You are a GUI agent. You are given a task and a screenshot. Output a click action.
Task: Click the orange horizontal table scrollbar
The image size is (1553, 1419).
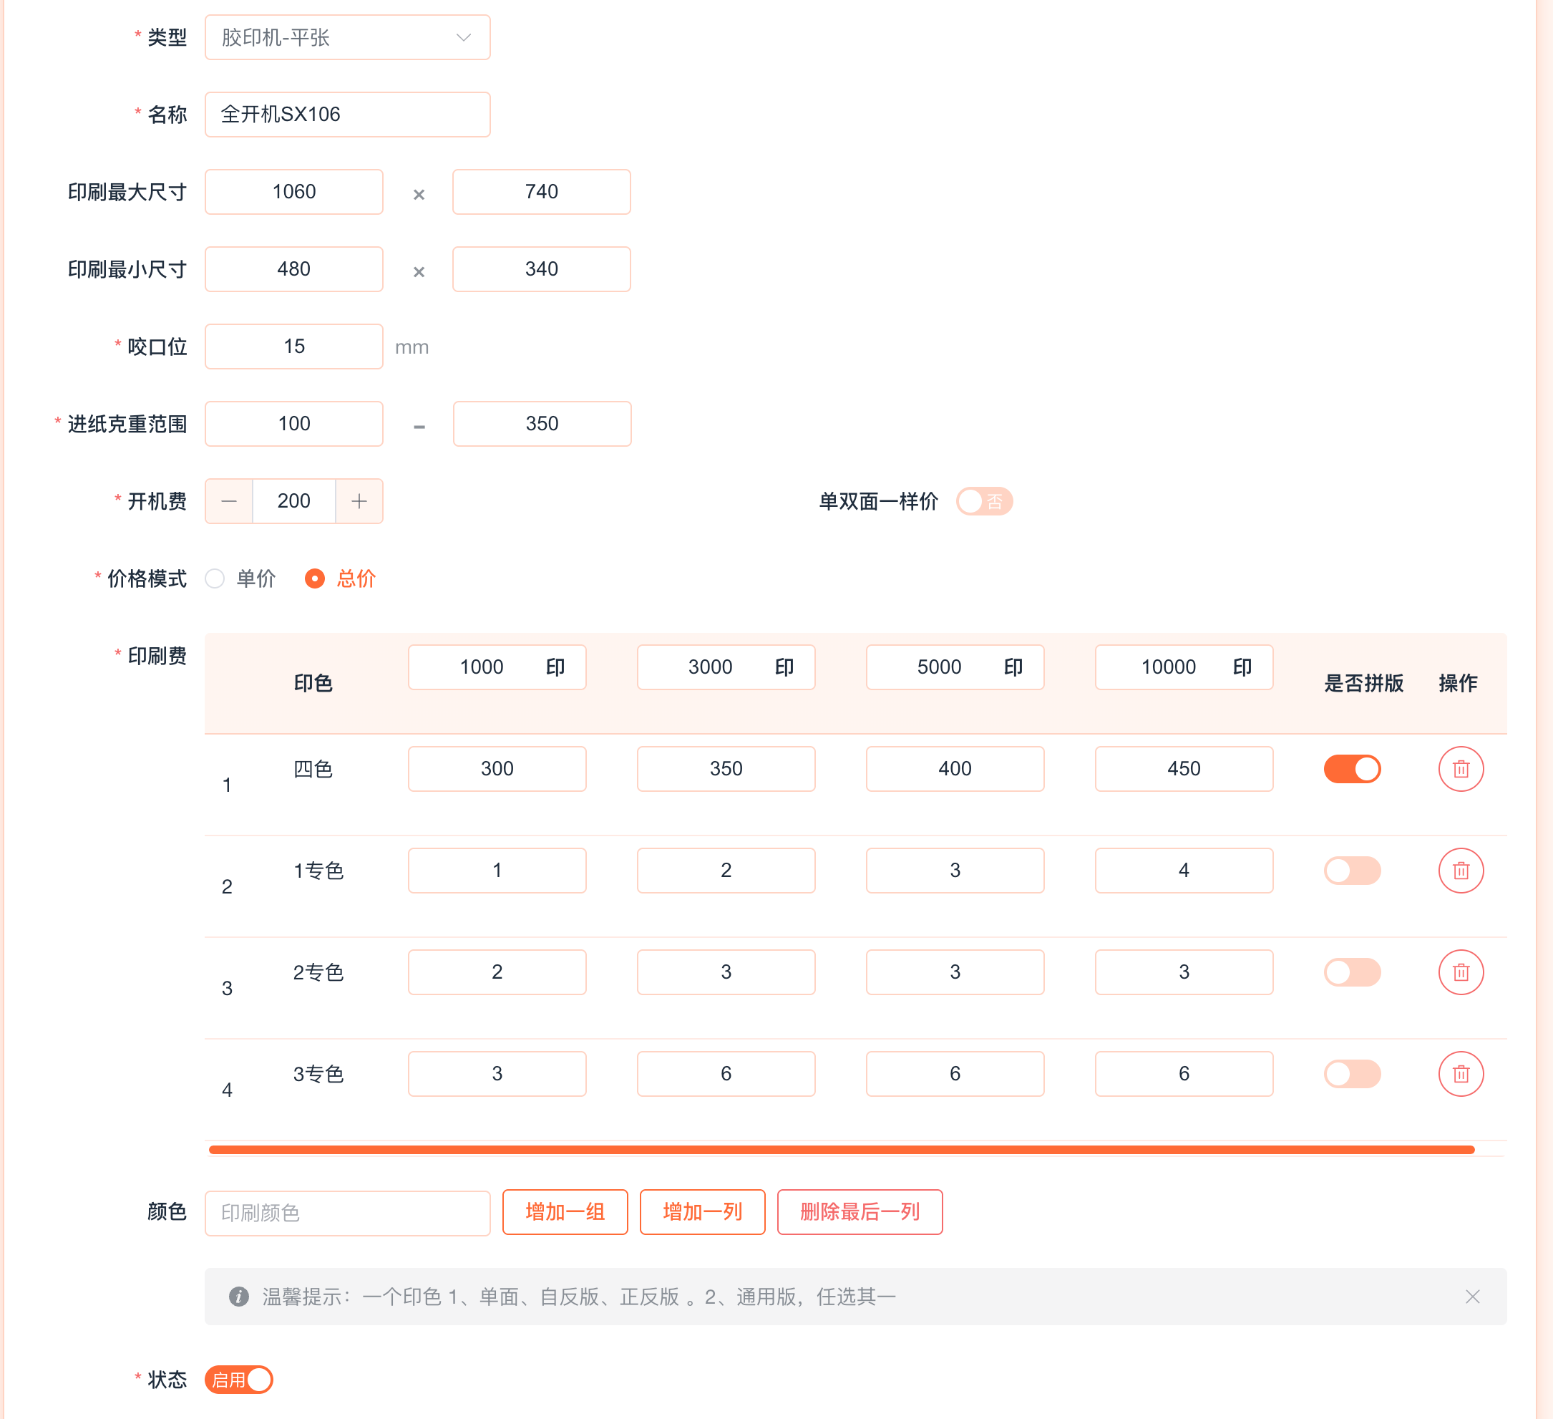point(840,1149)
